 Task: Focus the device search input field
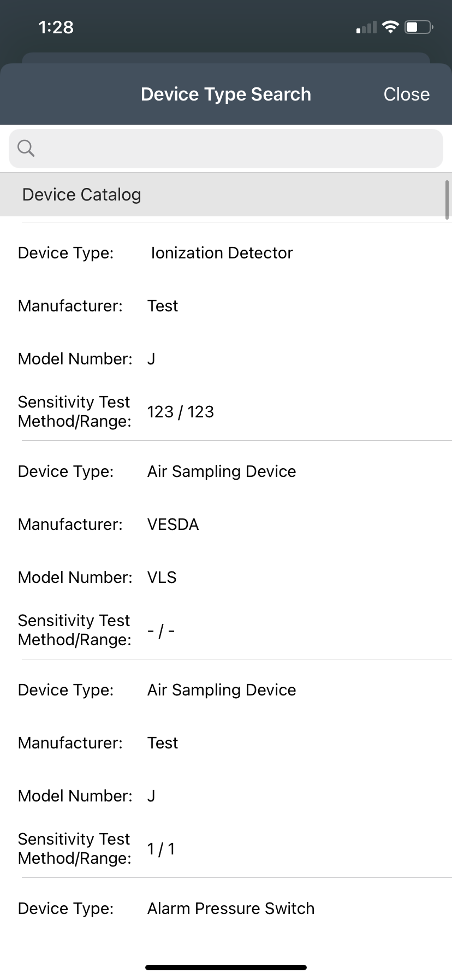235,149
